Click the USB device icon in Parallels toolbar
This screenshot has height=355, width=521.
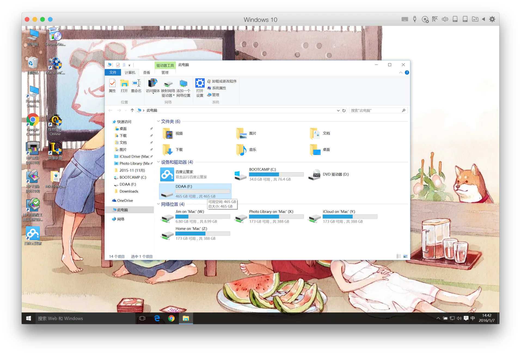[x=414, y=19]
